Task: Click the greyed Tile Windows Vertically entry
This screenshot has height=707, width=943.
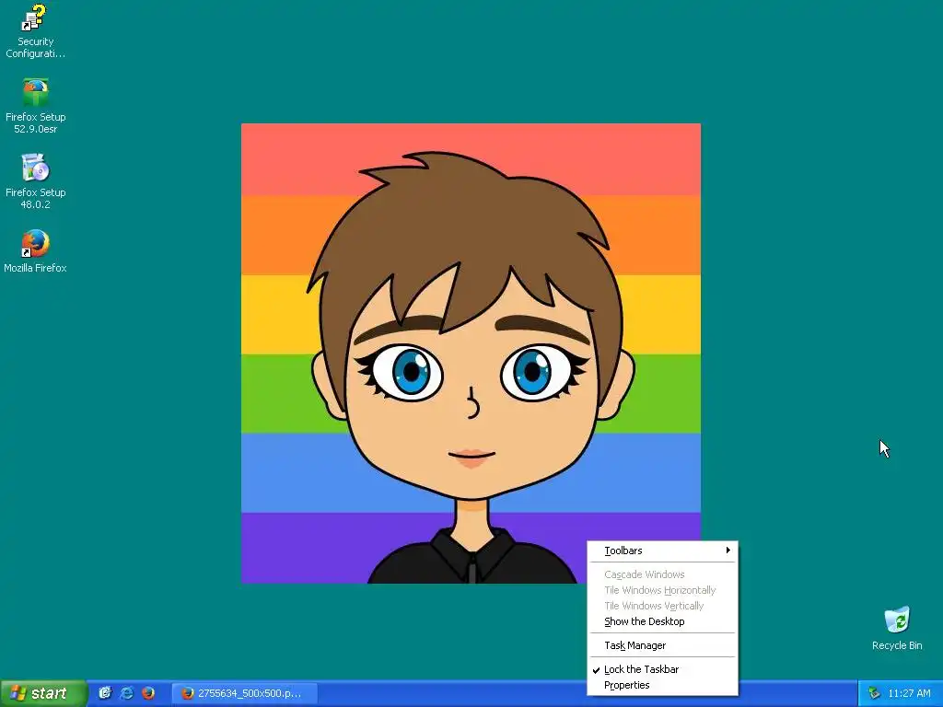Action: coord(662,606)
